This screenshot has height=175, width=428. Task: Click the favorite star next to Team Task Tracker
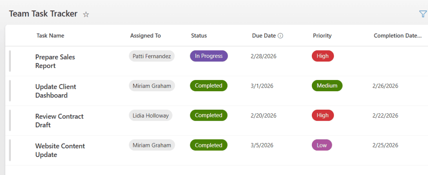(x=86, y=14)
